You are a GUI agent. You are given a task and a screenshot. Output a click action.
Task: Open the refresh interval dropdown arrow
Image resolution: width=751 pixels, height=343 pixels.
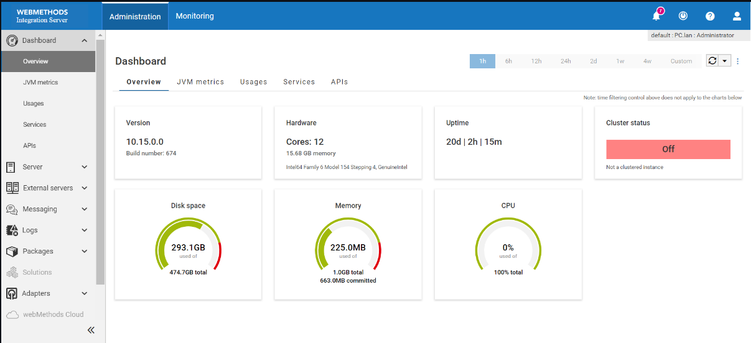pyautogui.click(x=724, y=61)
